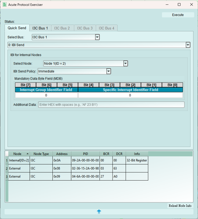Expand the IBI Send command dropdown
Image resolution: width=198 pixels, height=219 pixels.
188,45
